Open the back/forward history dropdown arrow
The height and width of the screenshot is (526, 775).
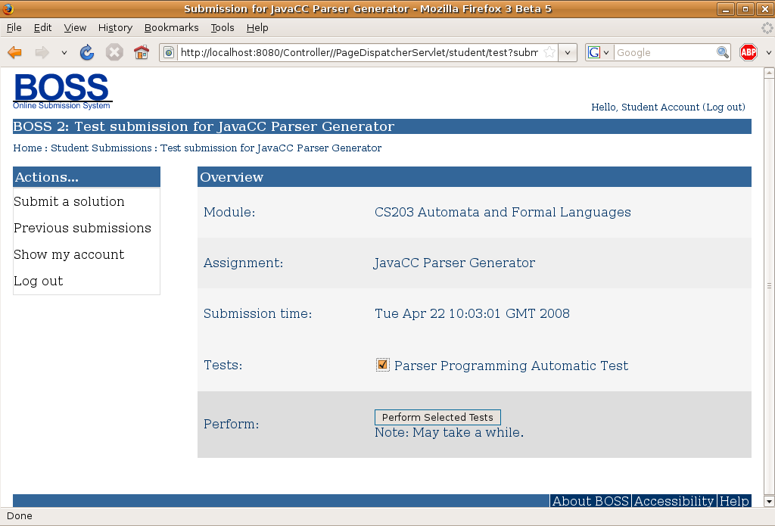(x=64, y=52)
